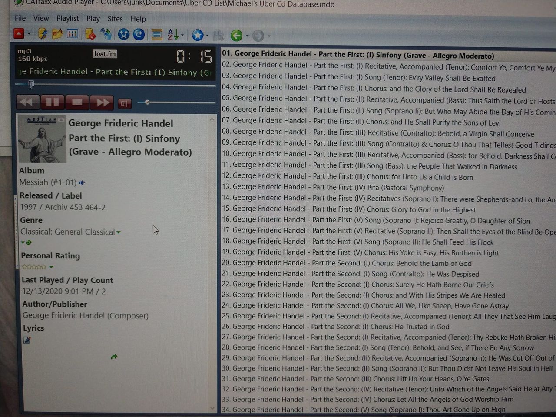This screenshot has width=556, height=417.
Task: Stop playback with the stop button
Action: [x=77, y=103]
